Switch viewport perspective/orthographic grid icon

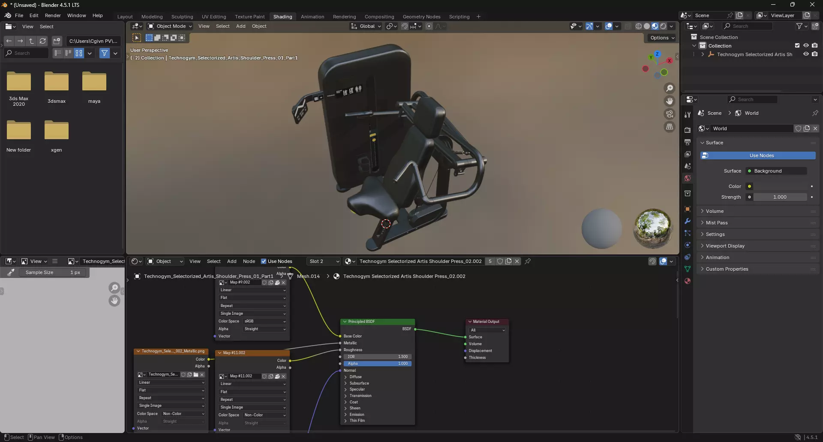670,127
